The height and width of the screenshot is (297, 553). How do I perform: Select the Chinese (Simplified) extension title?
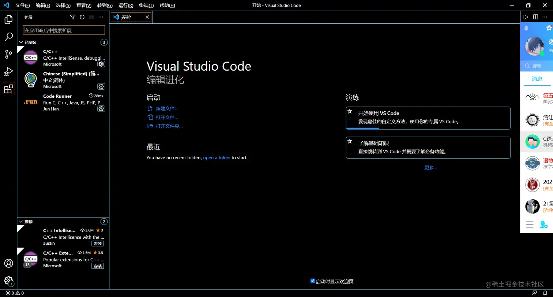71,74
